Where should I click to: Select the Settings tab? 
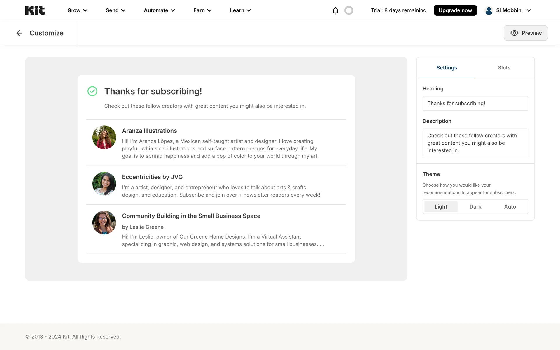tap(447, 68)
